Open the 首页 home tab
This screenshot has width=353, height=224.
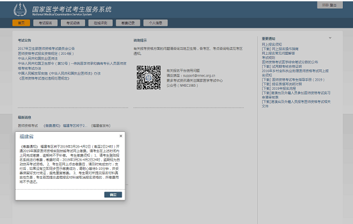point(21,23)
